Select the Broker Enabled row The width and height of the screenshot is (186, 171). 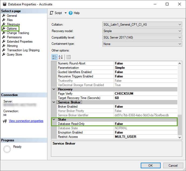[117, 107]
